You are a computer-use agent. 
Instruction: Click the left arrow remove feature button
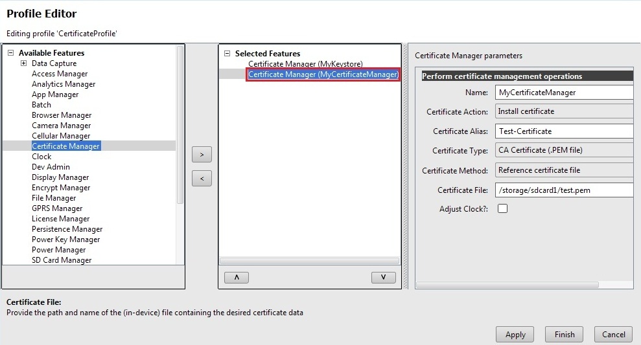click(x=202, y=179)
